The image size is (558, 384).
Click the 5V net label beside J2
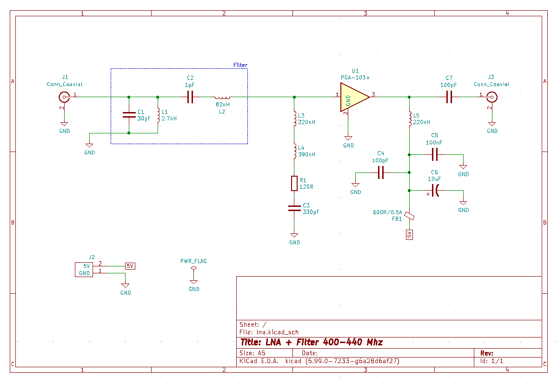130,266
